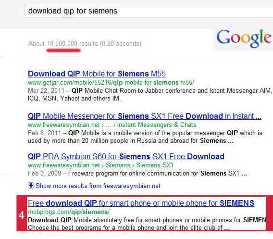
Task: Open QIP Mobile Messenger for Siemens SX1 result
Action: (x=145, y=116)
